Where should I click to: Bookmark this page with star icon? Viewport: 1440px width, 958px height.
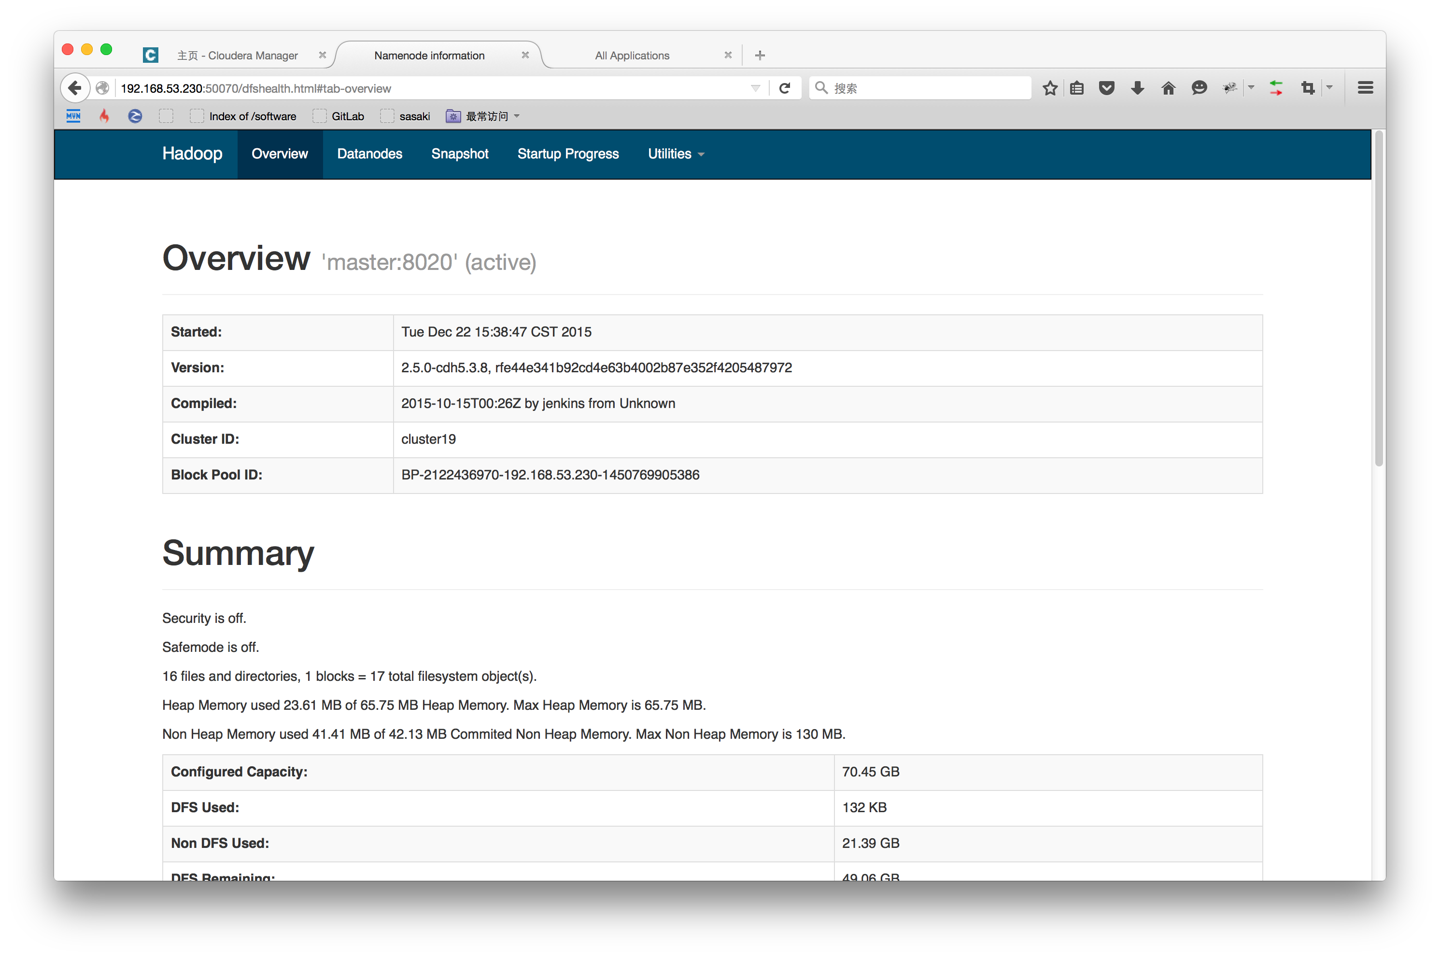pos(1050,88)
